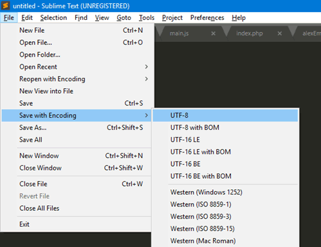The image size is (321, 247).
Task: Open the Preferences menu
Action: click(207, 17)
